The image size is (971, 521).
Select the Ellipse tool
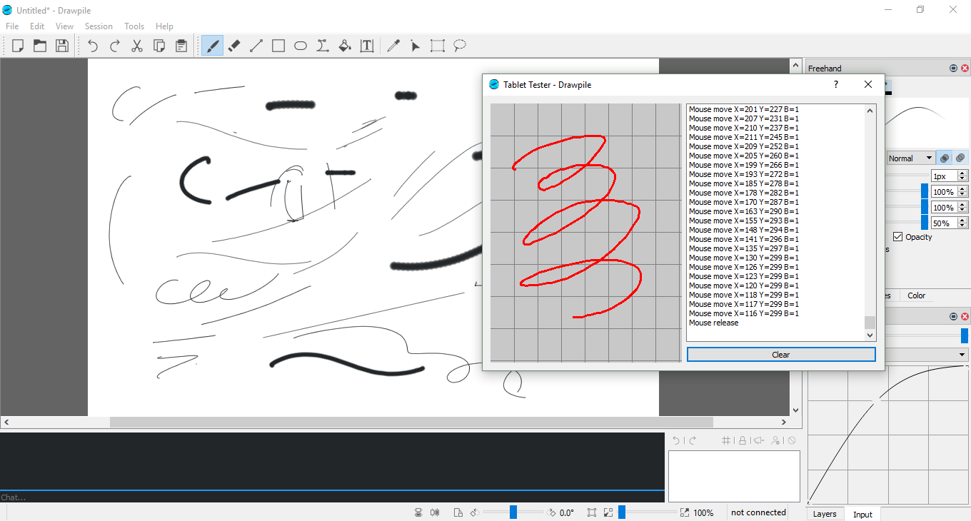[301, 45]
